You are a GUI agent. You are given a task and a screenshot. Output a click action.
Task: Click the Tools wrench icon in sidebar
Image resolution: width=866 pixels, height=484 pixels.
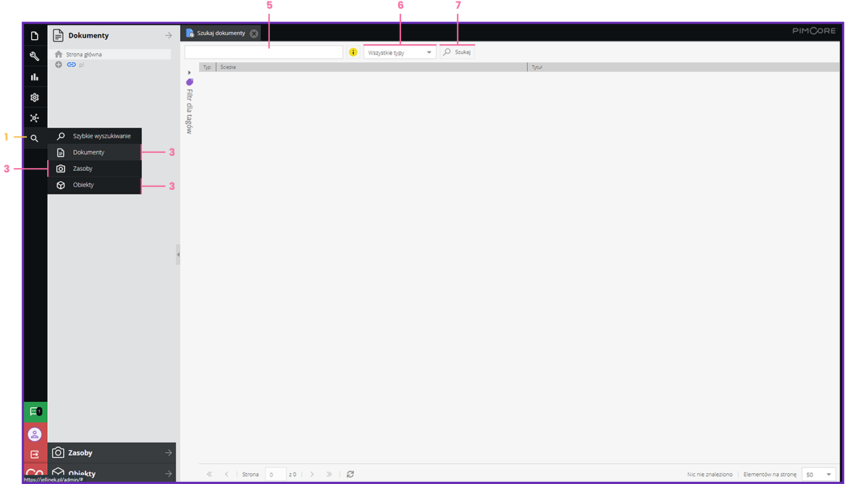34,56
